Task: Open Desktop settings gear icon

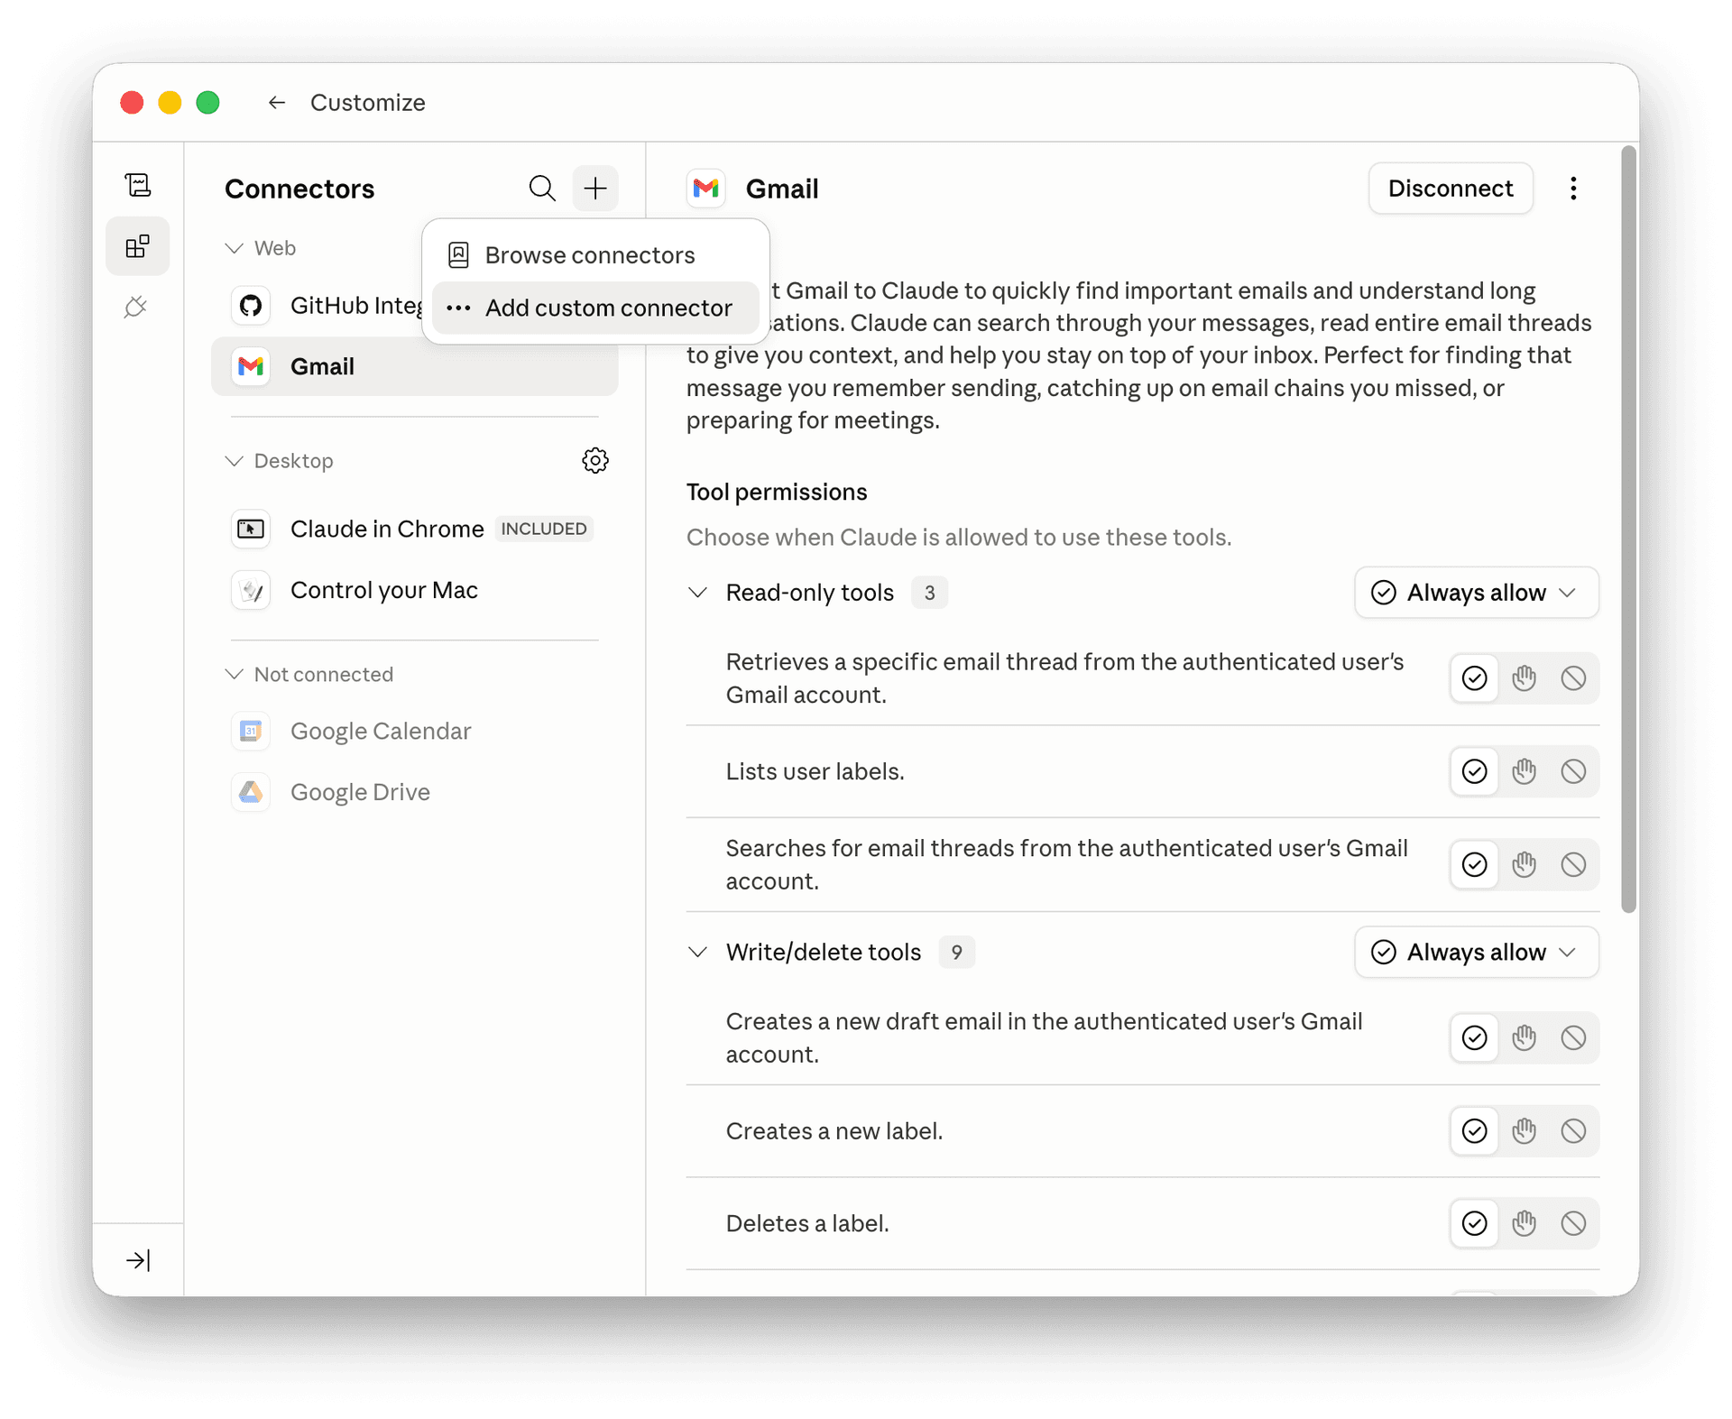Action: 595,460
